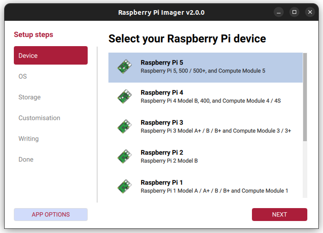Image resolution: width=323 pixels, height=233 pixels.
Task: Maximize the Raspberry Pi Imager window
Action: click(x=294, y=12)
